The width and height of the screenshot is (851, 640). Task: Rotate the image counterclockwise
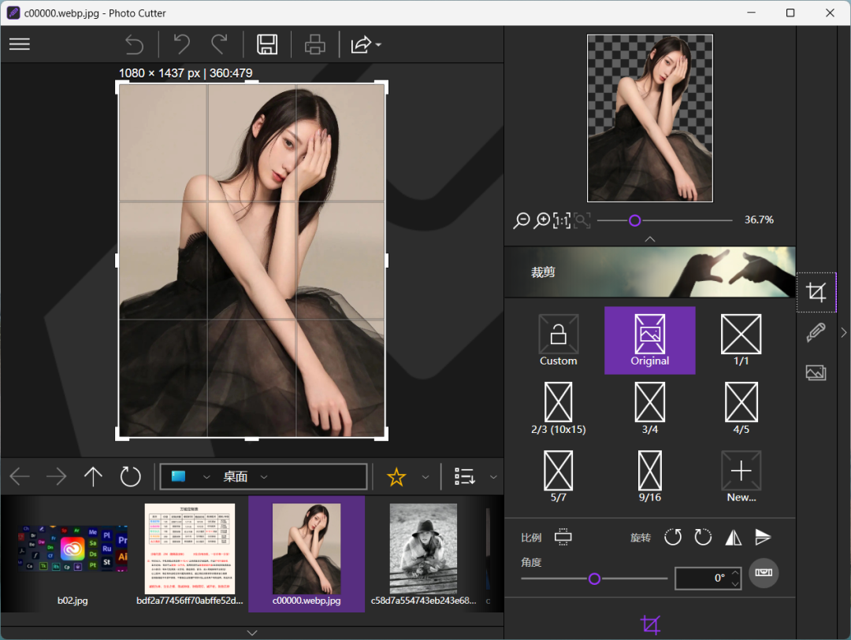(672, 537)
